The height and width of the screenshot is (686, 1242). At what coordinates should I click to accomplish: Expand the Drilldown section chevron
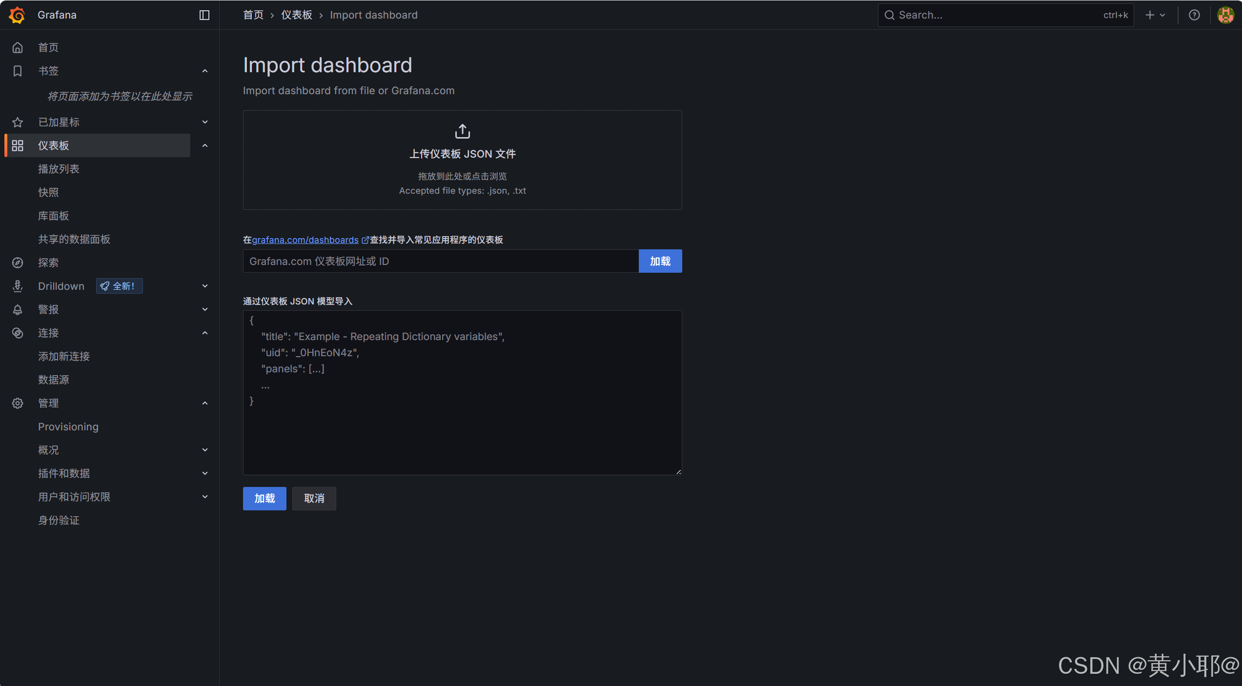205,286
